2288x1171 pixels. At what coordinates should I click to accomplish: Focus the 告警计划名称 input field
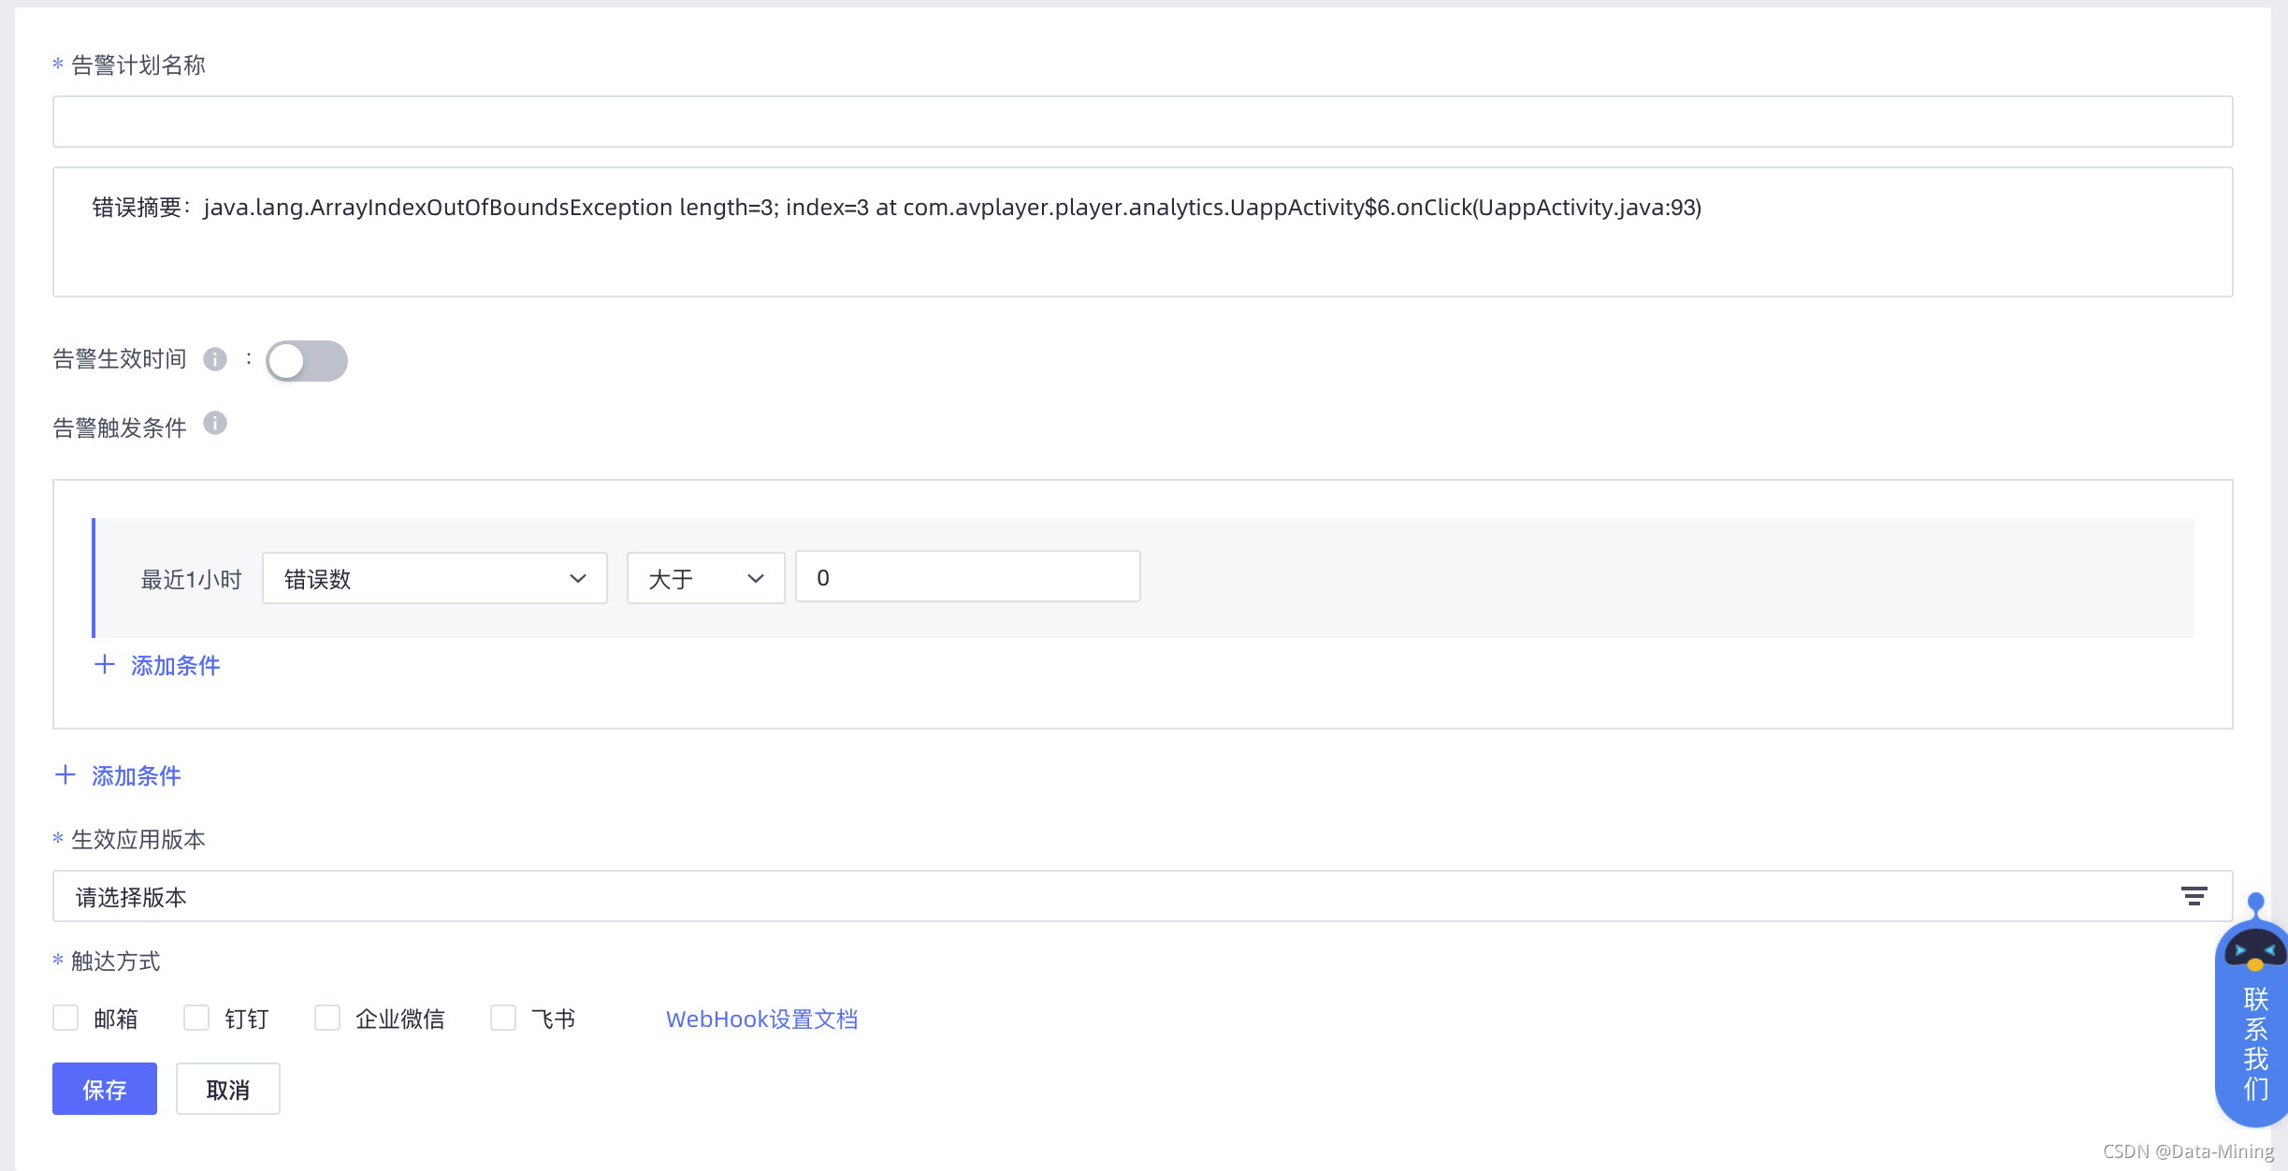pos(1141,122)
